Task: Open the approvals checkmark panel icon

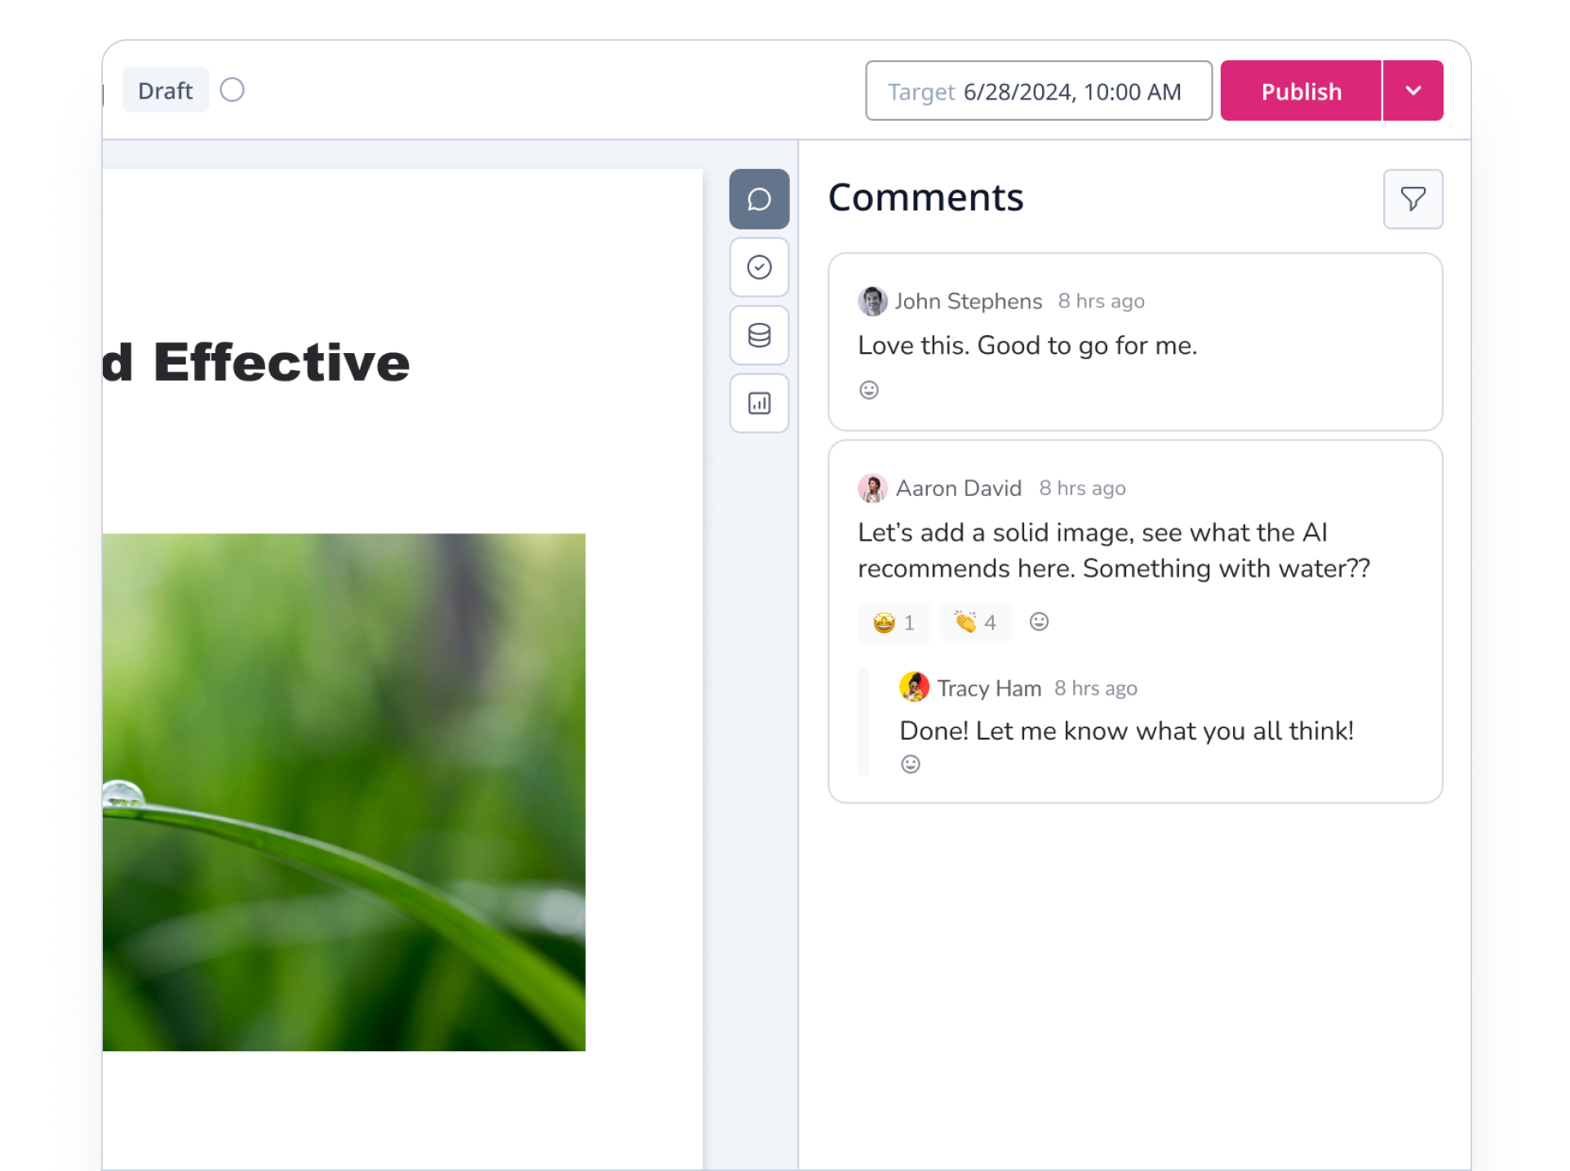Action: [759, 267]
